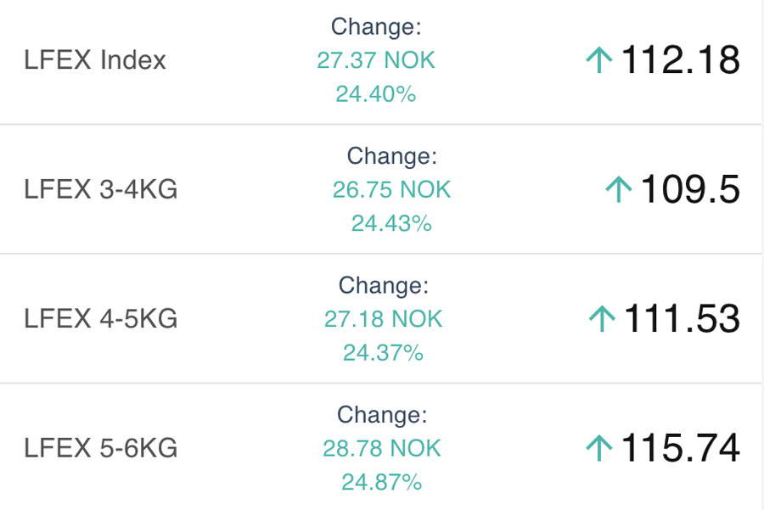Image resolution: width=764 pixels, height=510 pixels.
Task: Click the 24.37% change percentage
Action: (383, 352)
